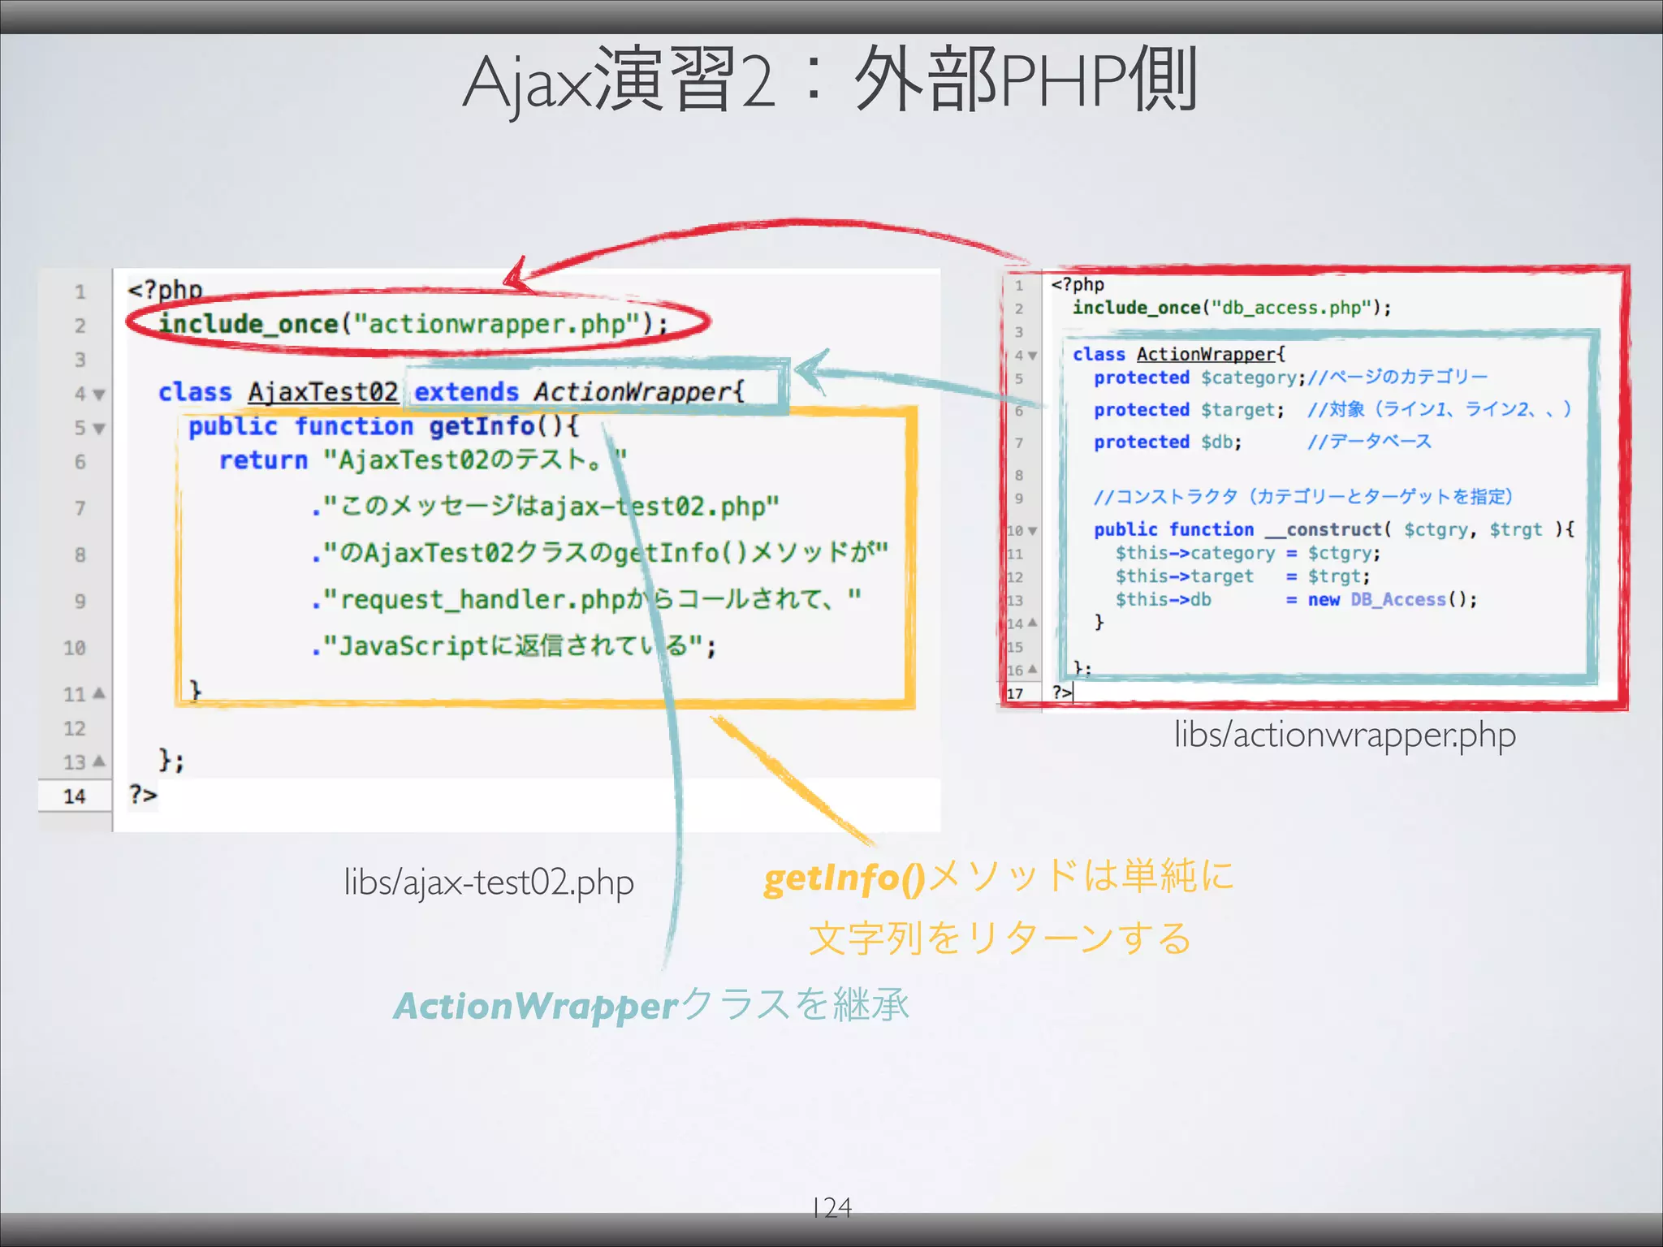Collapse the fold arrow at line 10 in actionwrapper.php
Viewport: 1663px width, 1247px height.
coord(1032,531)
